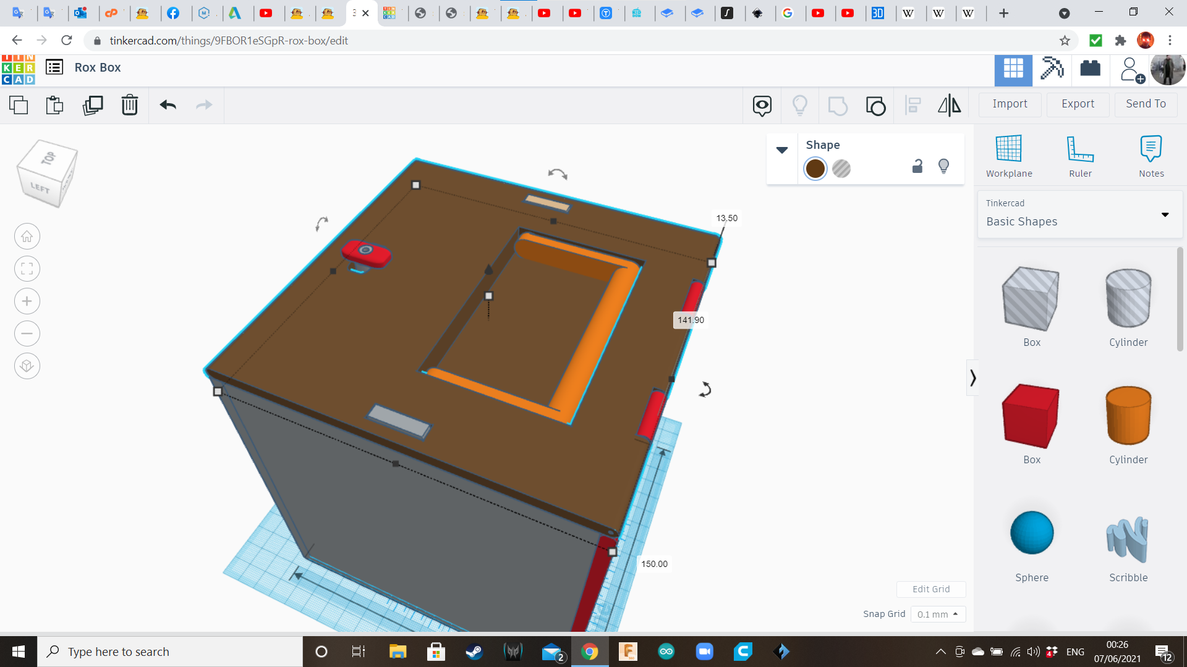Viewport: 1187px width, 667px height.
Task: Expand the Basic Shapes library dropdown
Action: point(1165,215)
